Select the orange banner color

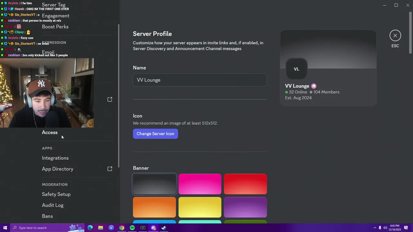(154, 207)
